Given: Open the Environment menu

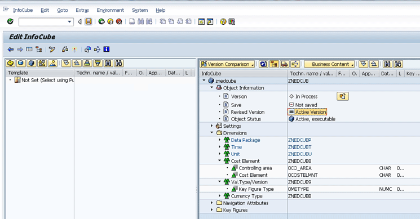Looking at the screenshot, I should point(110,10).
